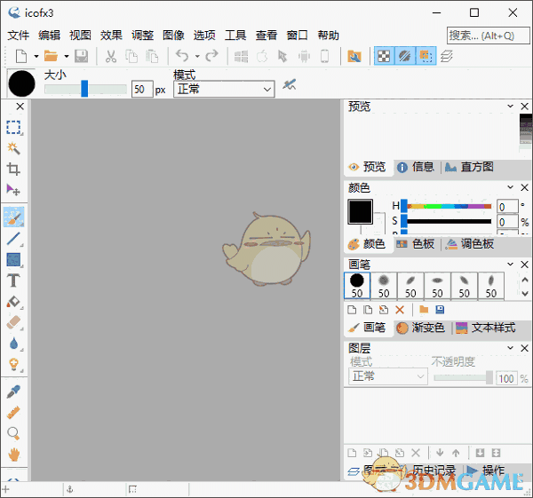Switch to the 文本样式 tab
This screenshot has height=498, width=533.
click(486, 328)
